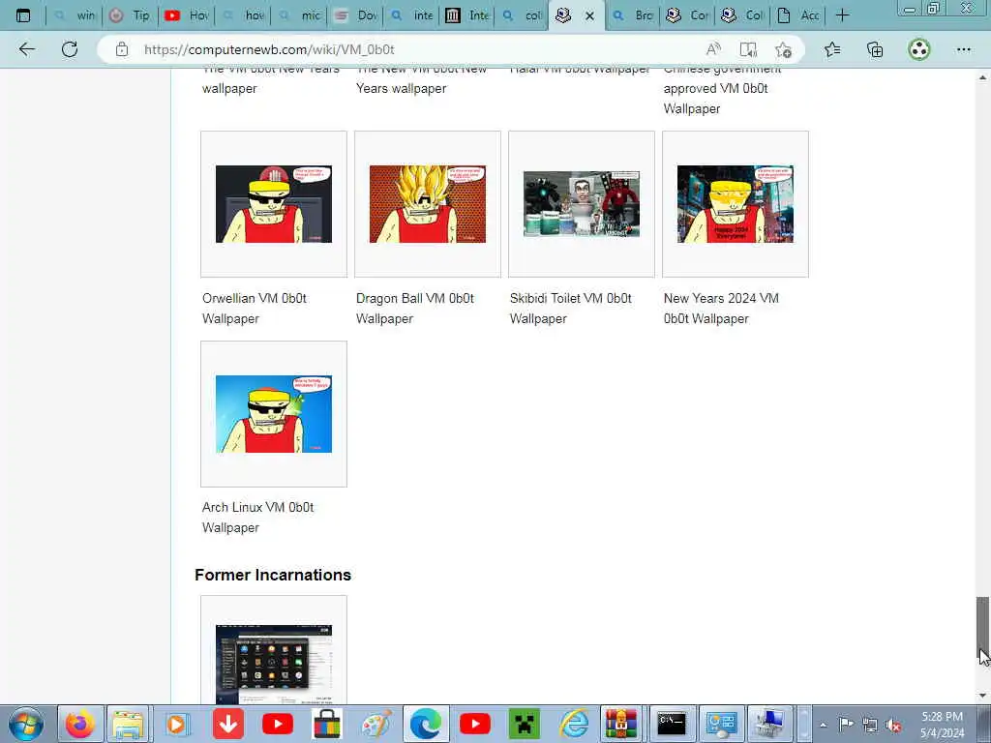Open the Collections panel

(x=875, y=49)
